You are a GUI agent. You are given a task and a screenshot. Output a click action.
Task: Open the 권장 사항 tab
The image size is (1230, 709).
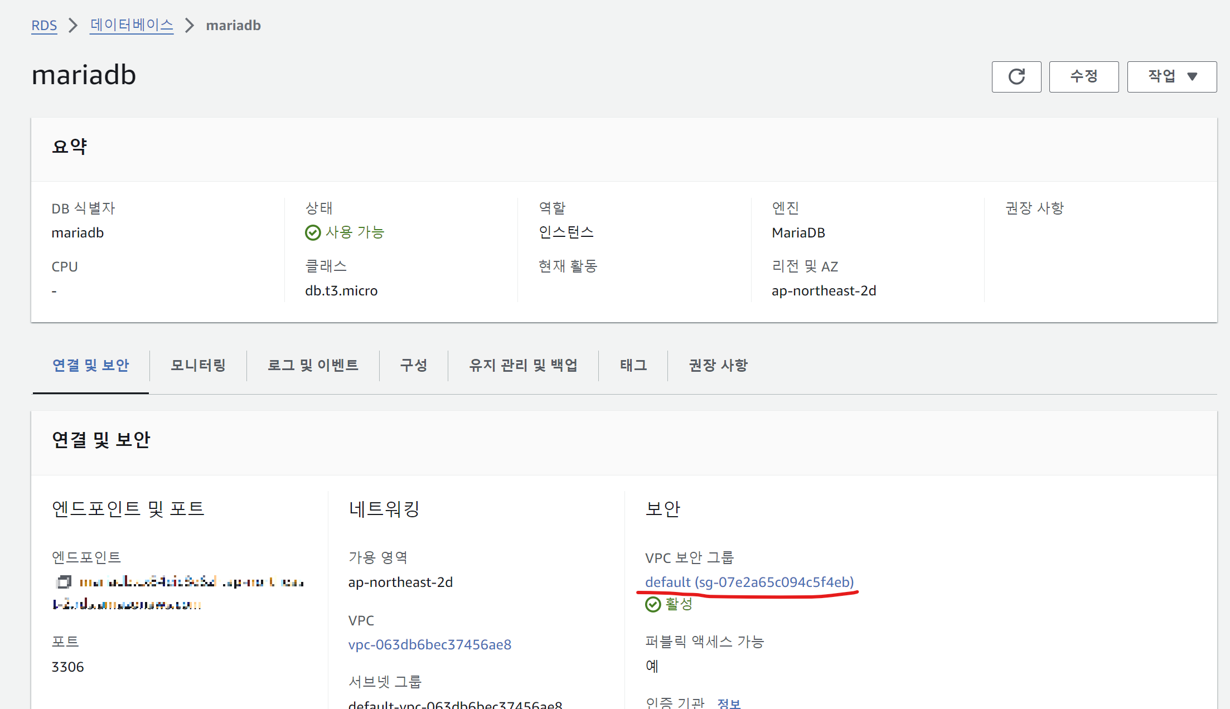coord(718,366)
